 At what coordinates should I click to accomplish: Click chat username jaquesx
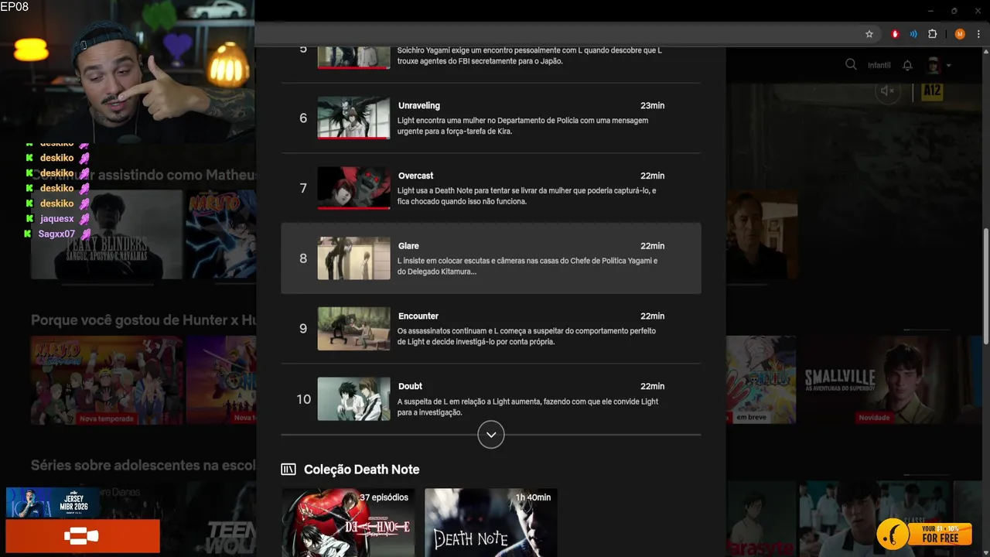tap(57, 219)
